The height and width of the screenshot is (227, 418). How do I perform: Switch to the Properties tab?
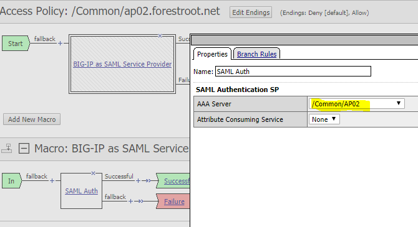[x=212, y=54]
